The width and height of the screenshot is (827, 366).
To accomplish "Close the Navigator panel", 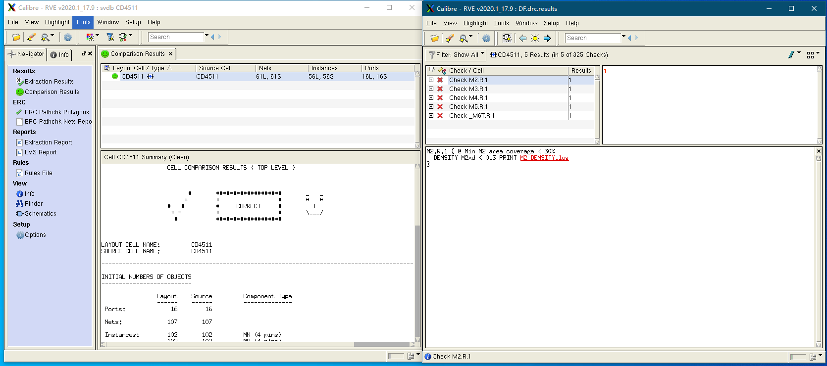I will coord(90,53).
